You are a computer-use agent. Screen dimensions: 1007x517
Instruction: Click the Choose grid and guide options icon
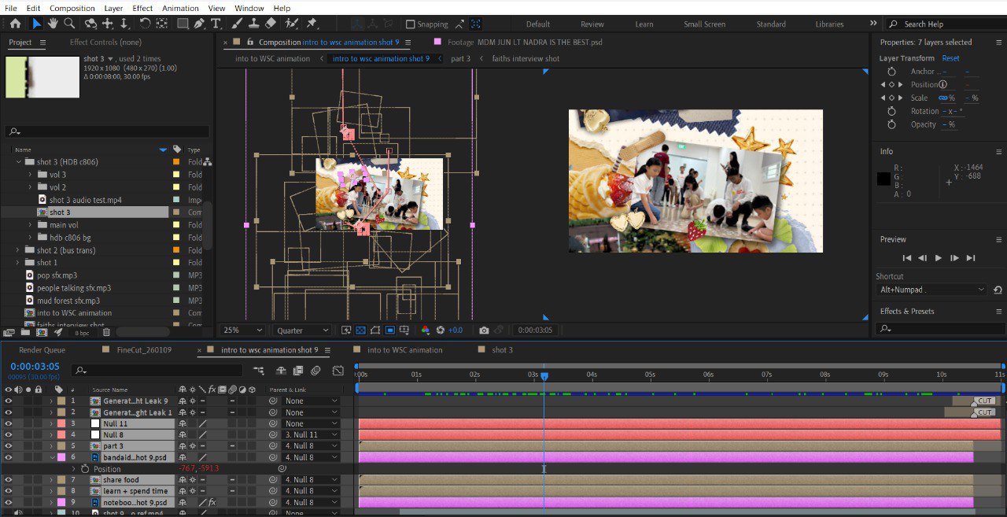point(404,330)
